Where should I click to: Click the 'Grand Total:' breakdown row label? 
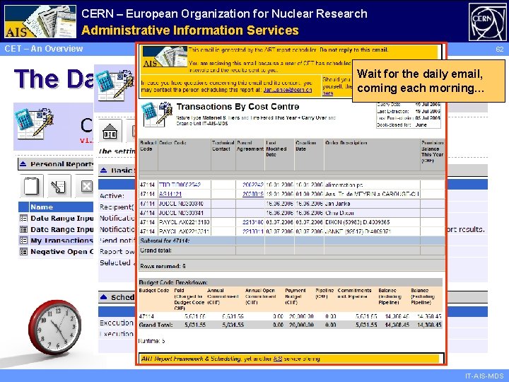pos(156,325)
